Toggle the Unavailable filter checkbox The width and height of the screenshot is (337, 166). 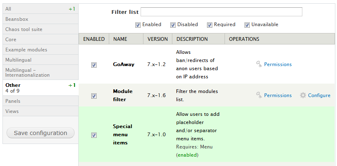coord(247,25)
